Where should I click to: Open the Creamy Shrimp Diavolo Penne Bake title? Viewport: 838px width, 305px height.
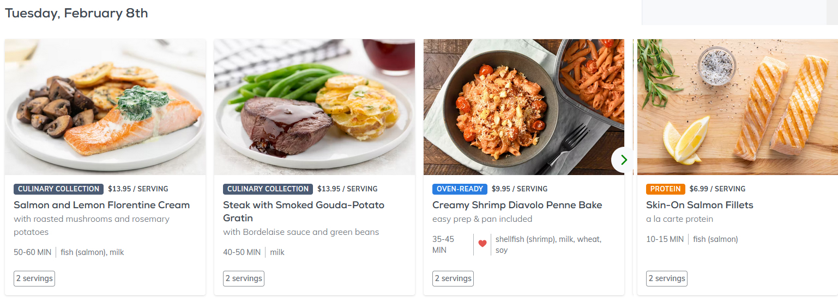[517, 205]
